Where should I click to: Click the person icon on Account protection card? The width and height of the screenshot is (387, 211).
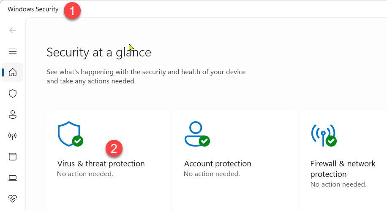coord(195,134)
